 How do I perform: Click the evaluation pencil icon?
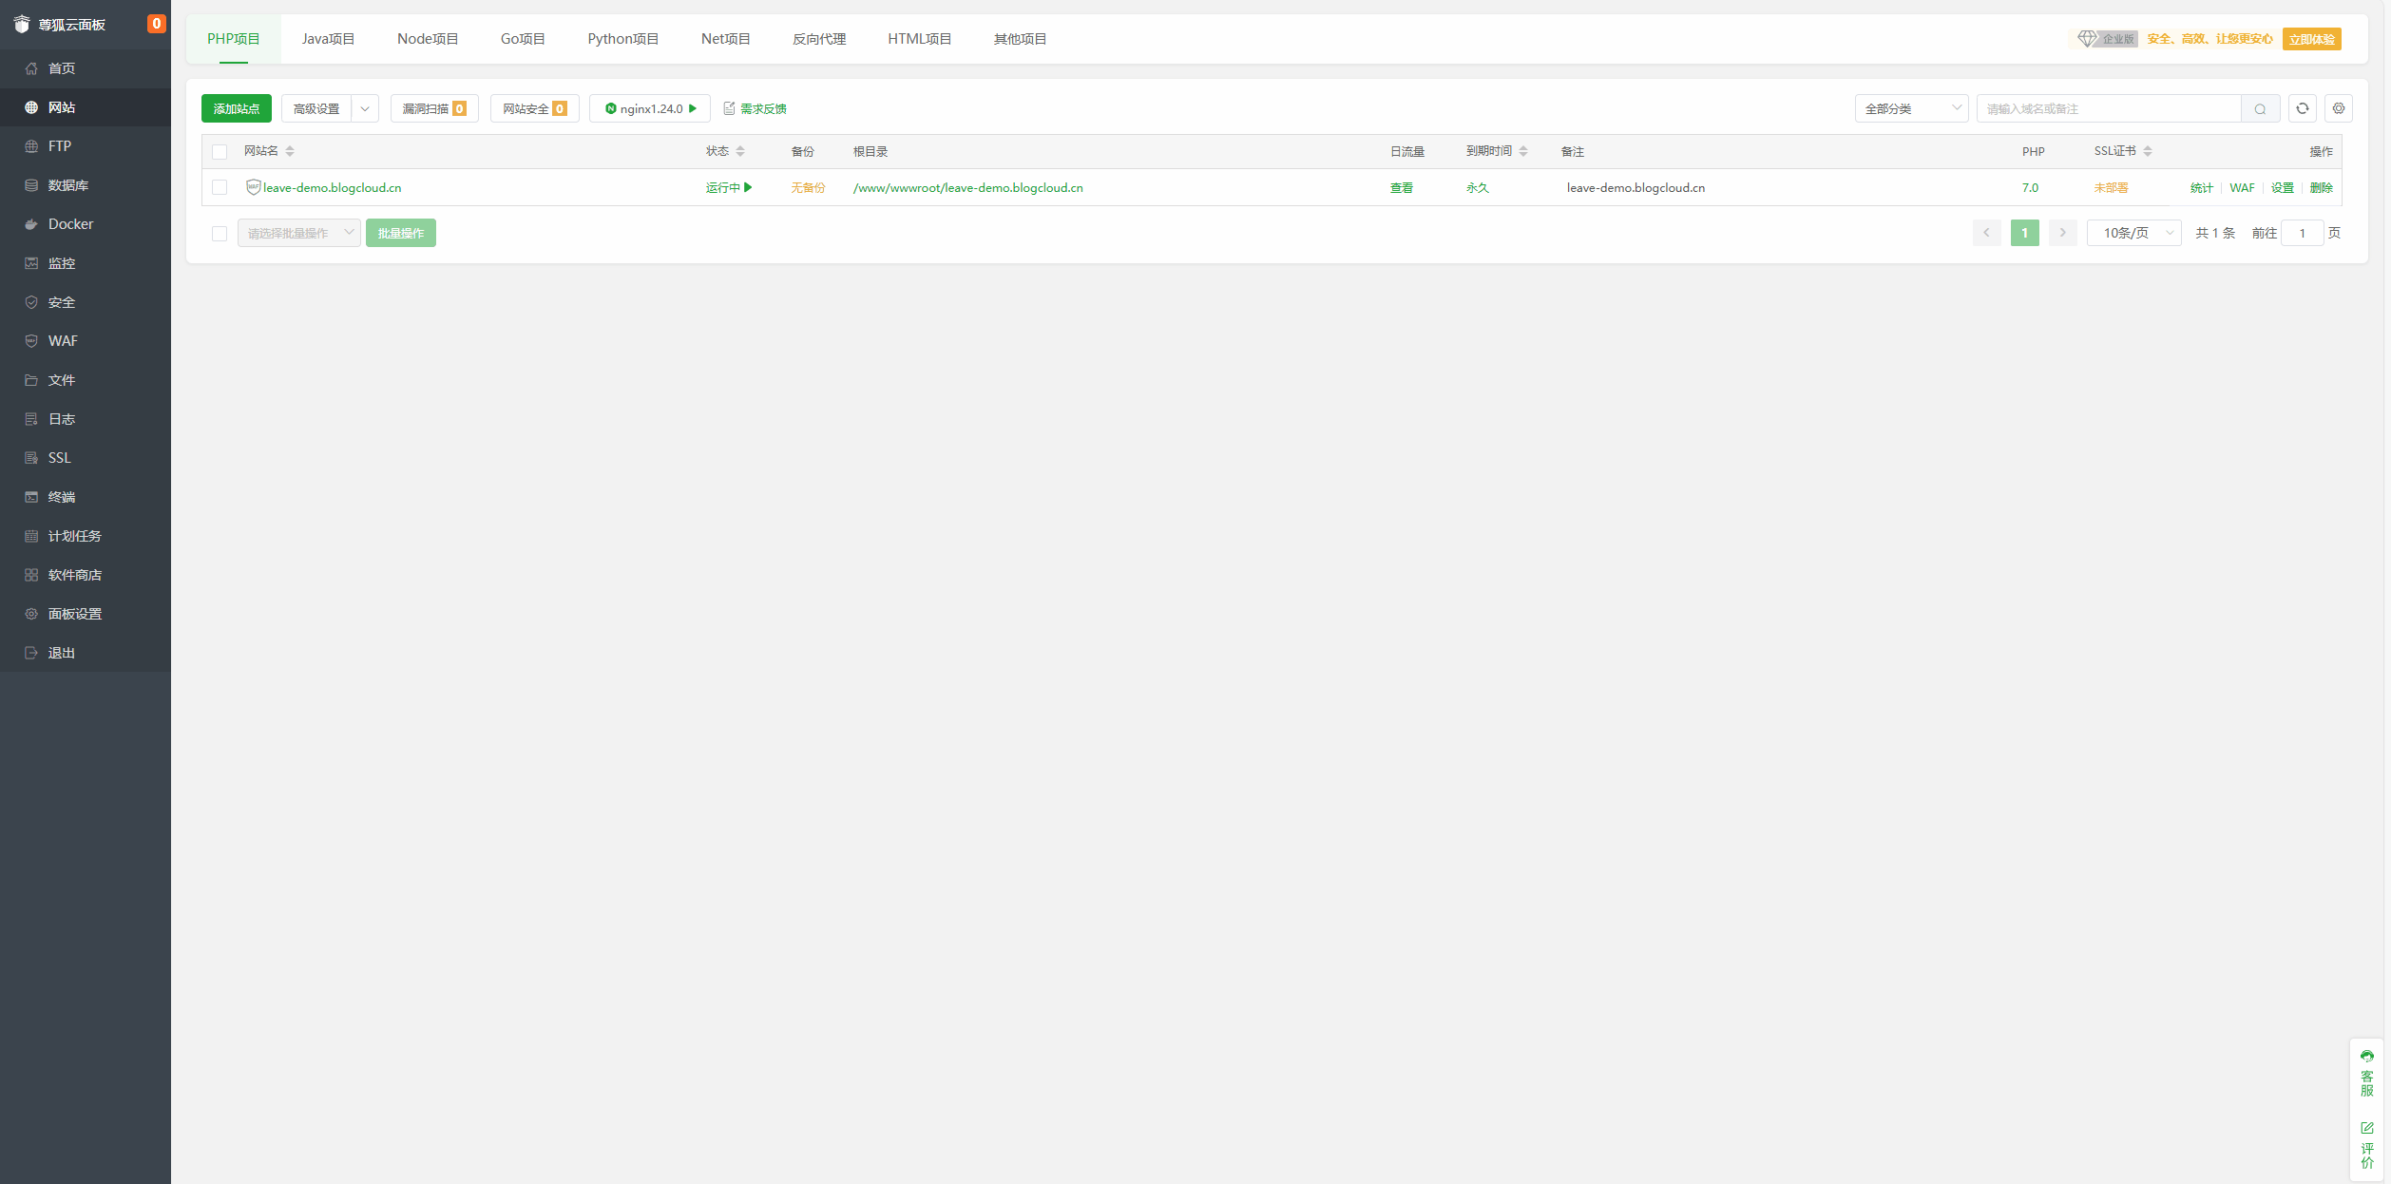(2366, 1128)
